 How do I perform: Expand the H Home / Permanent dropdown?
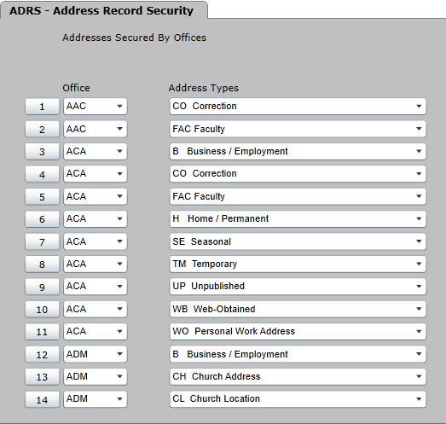298,219
